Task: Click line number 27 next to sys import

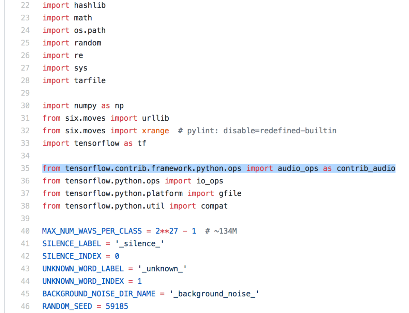Action: click(25, 68)
